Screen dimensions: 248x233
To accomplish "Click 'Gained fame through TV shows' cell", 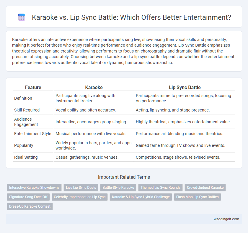I will [185, 145].
